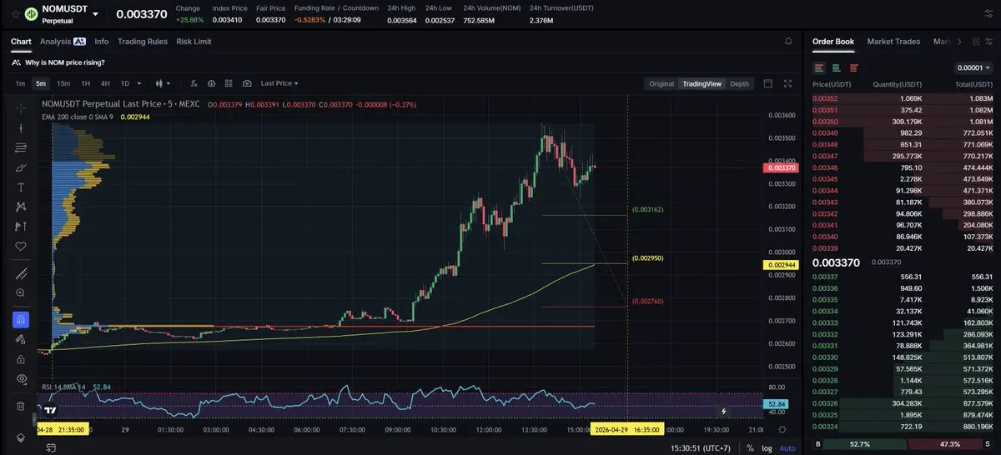Select the crosshair cursor tool
1001x455 pixels.
(21, 108)
